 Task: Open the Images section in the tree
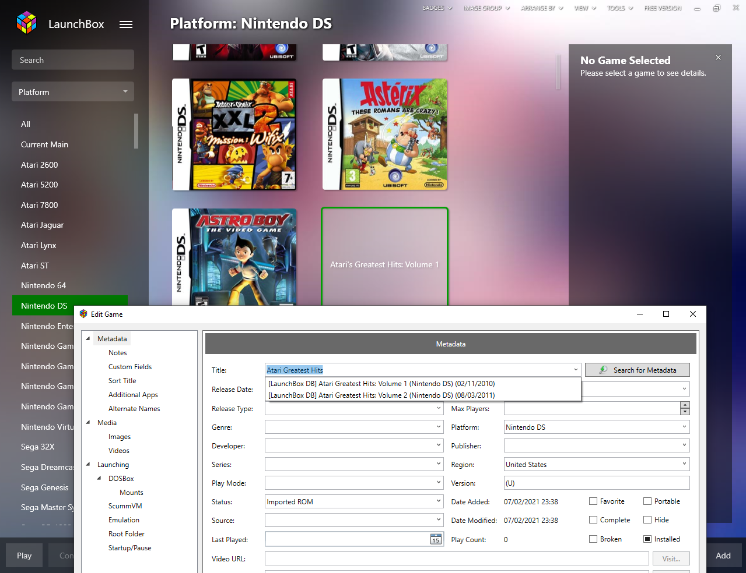(x=120, y=437)
